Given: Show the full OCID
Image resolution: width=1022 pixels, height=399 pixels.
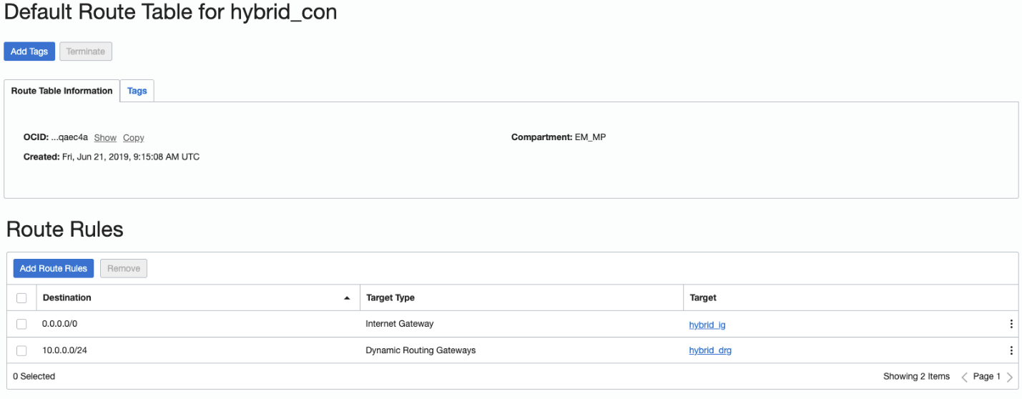Looking at the screenshot, I should coord(105,137).
